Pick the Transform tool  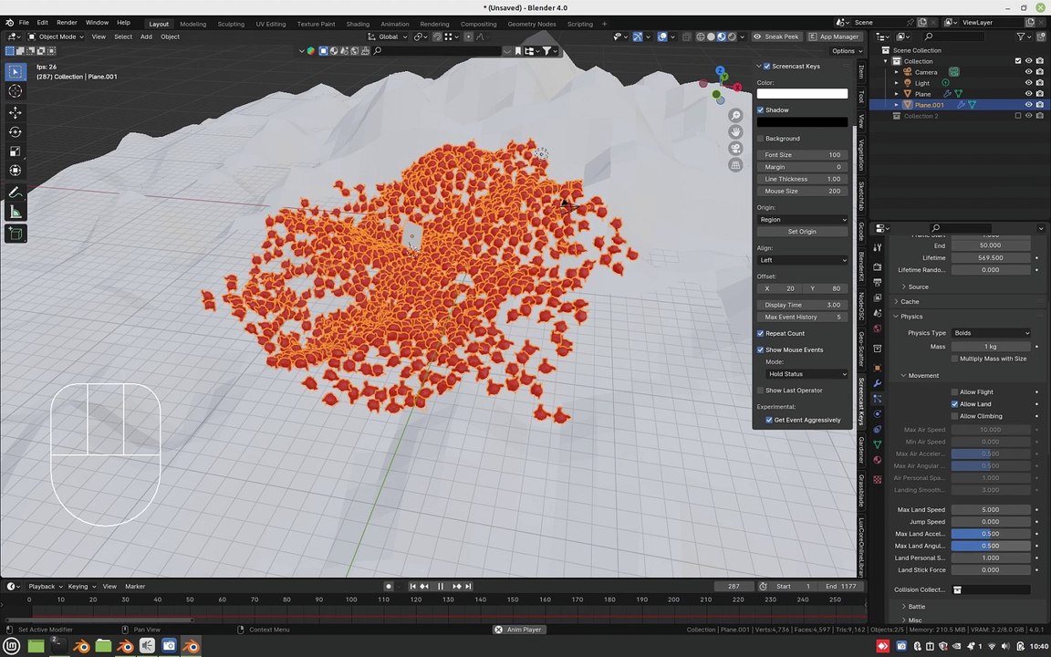point(16,171)
